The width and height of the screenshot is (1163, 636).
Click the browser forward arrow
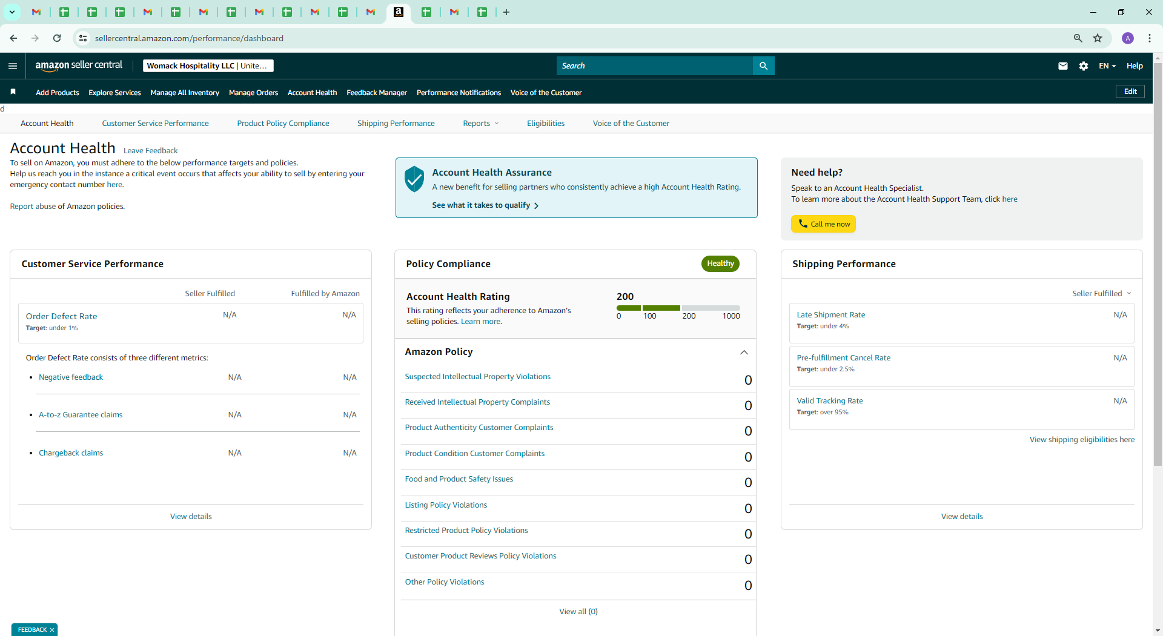(35, 38)
